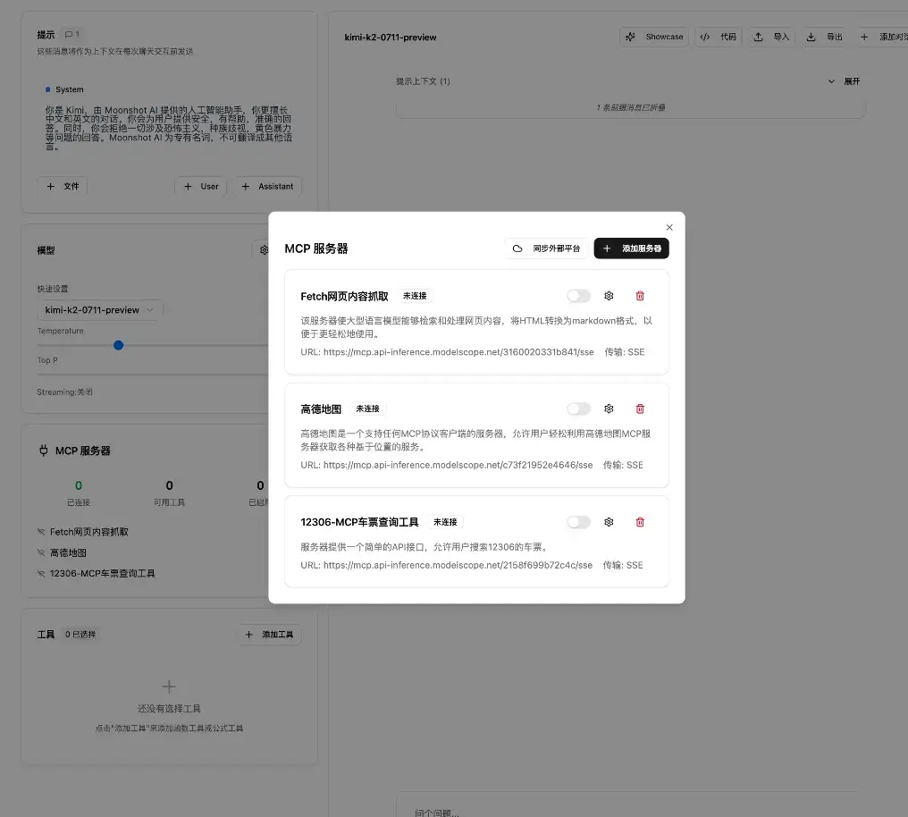Screen dimensions: 908x817
Task: Enable the Fetch网页内容抓取 server toggle
Action: (577, 295)
